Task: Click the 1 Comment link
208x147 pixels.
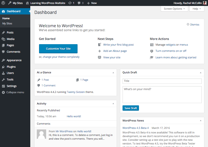Action: click(x=48, y=86)
